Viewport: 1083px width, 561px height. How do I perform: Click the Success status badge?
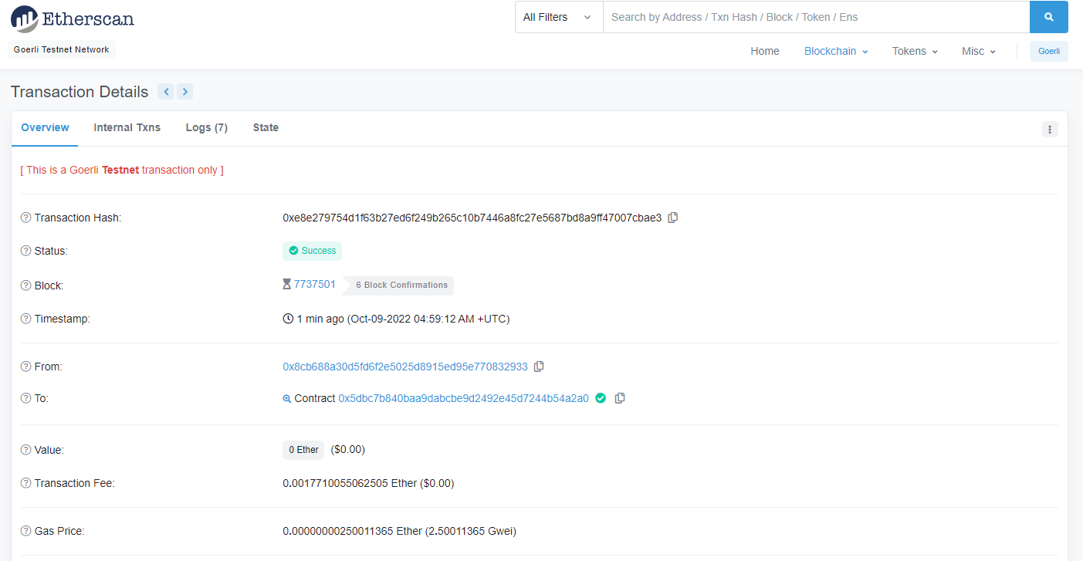(312, 251)
